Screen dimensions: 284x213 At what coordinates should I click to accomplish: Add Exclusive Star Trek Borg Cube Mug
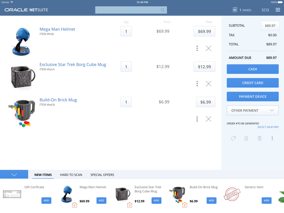click(x=156, y=201)
